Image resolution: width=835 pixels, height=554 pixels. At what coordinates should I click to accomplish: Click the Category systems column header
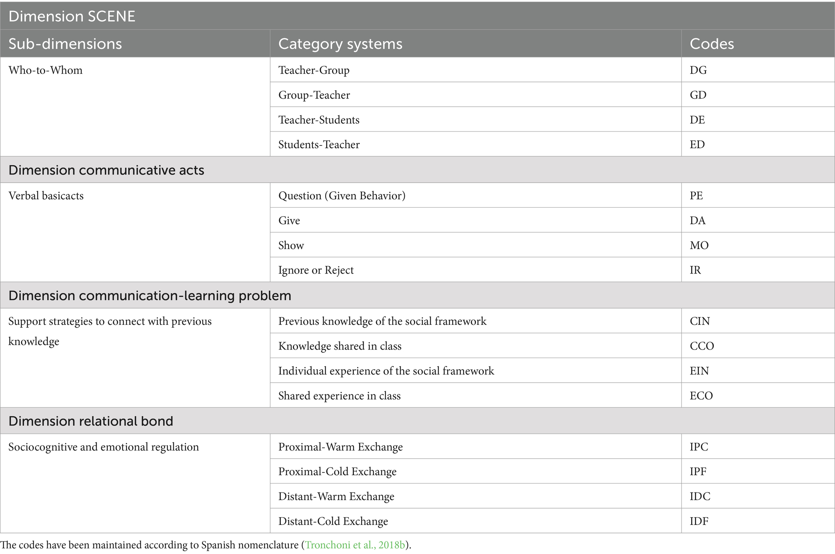[476, 44]
